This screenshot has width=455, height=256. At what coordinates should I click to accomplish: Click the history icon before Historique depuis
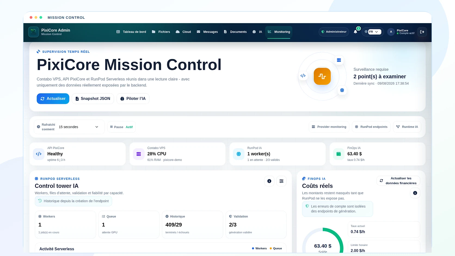40,201
